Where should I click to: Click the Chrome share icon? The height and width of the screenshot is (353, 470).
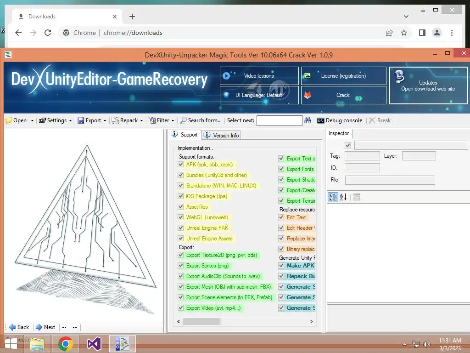pyautogui.click(x=389, y=33)
